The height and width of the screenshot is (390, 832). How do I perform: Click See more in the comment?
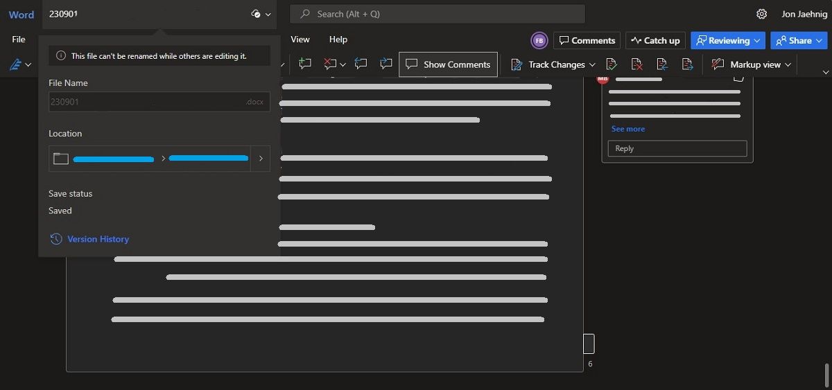pos(627,129)
